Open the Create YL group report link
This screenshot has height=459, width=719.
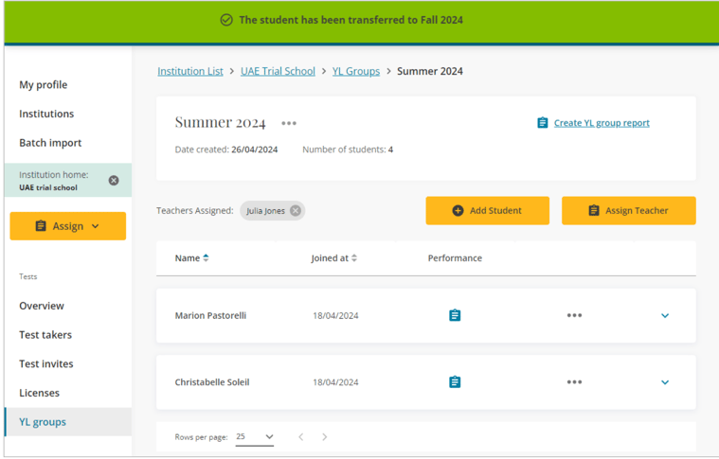coord(602,123)
